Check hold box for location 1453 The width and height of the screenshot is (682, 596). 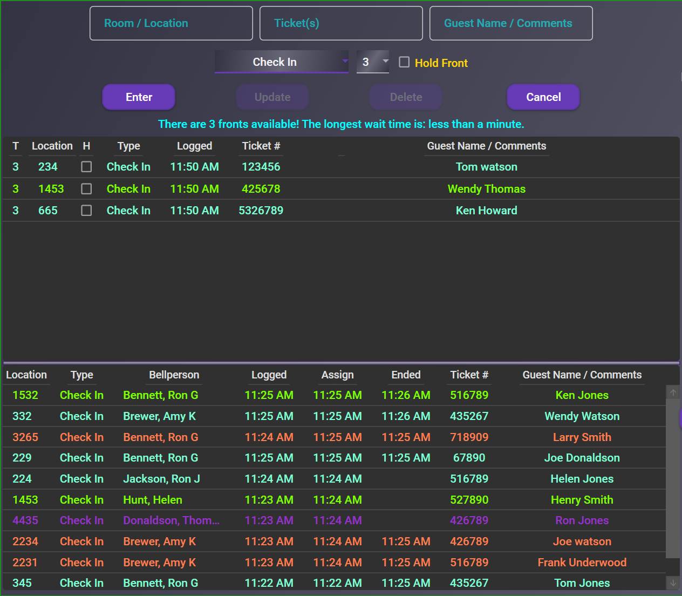pos(86,189)
